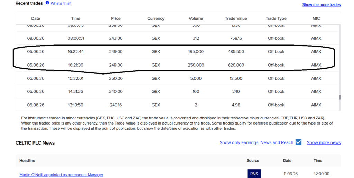The image size is (354, 178).
Task: Select the 16:22:44 trade time cell
Action: tap(76, 52)
